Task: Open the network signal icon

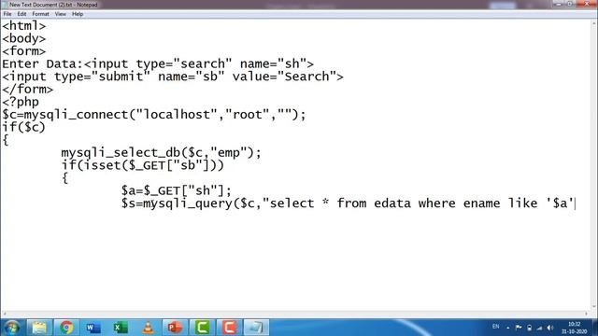Action: tap(539, 328)
